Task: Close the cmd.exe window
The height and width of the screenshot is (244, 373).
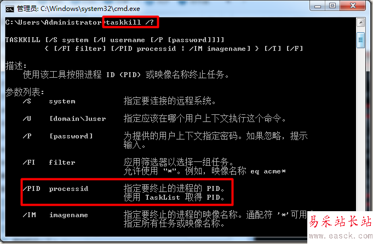Action: point(353,6)
